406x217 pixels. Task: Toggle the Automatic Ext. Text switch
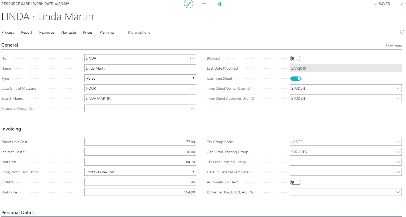click(296, 182)
